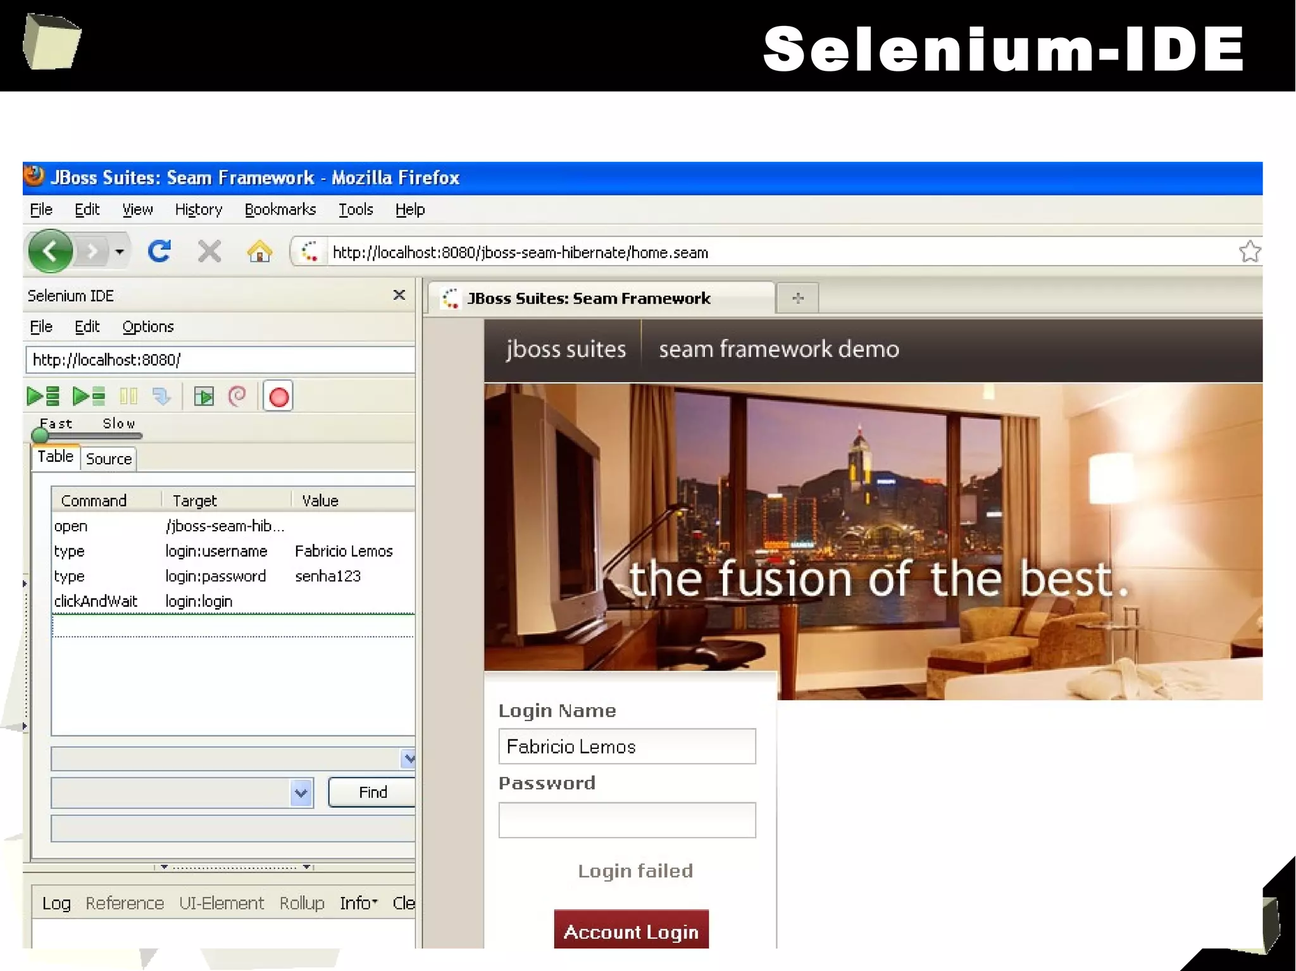Open Firefox View menu

pos(137,209)
